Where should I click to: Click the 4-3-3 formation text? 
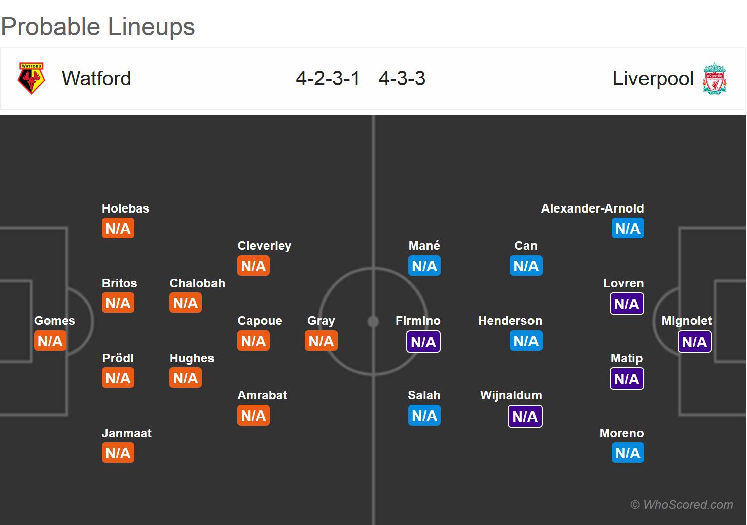402,78
